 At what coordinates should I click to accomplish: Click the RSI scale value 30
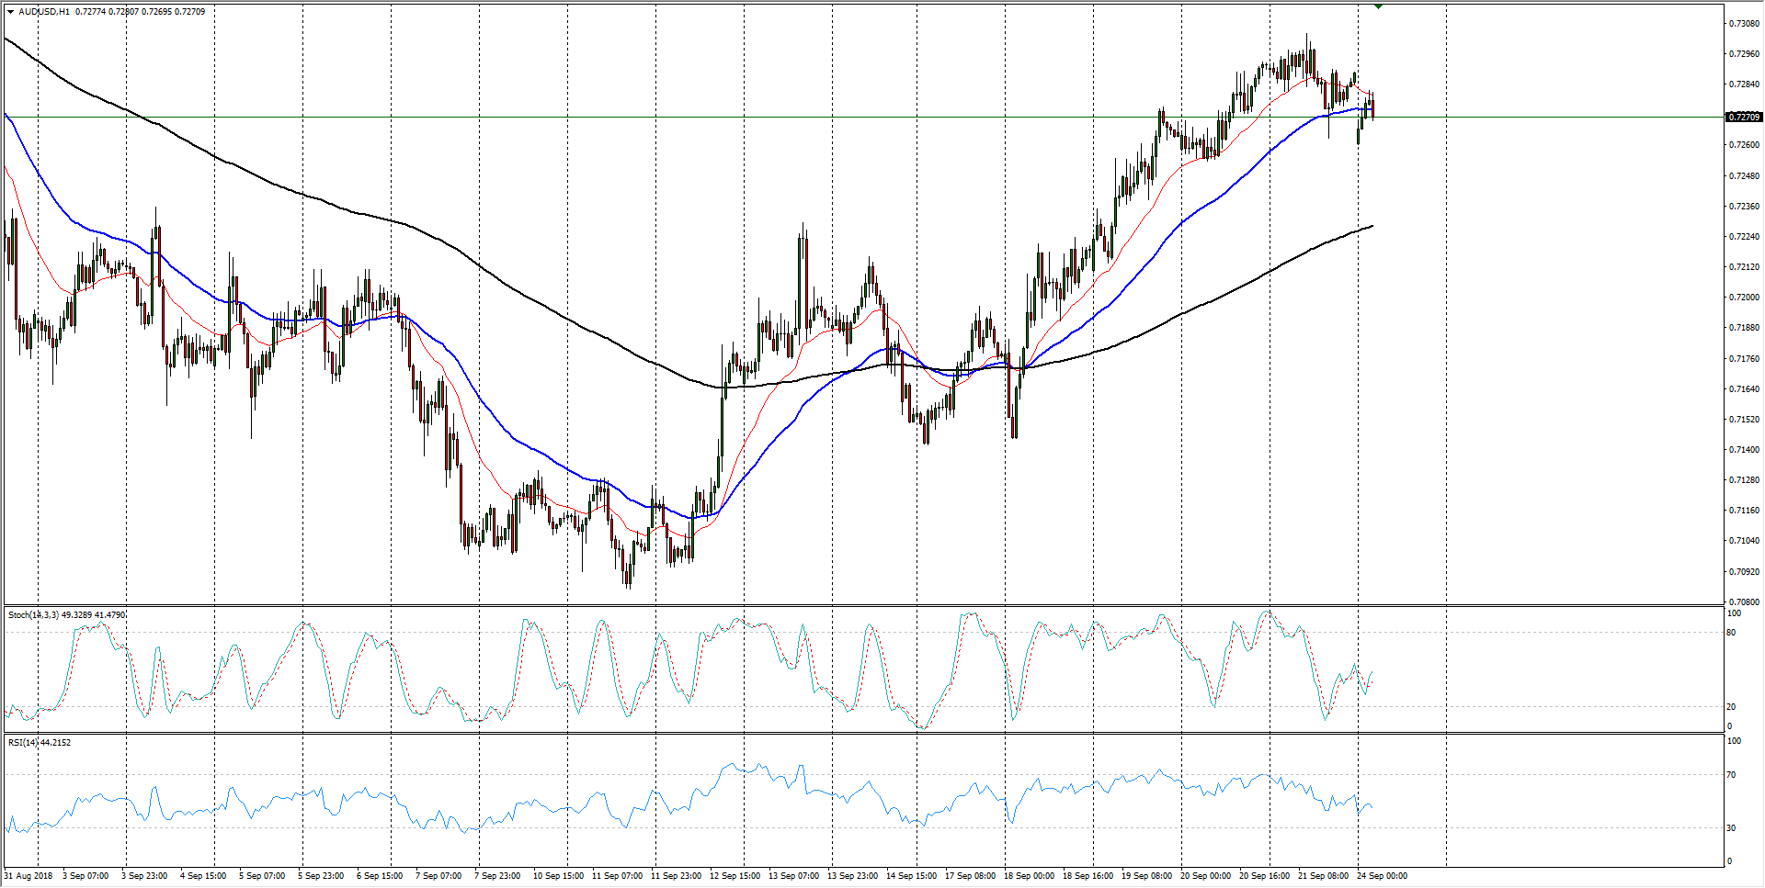pos(1731,827)
